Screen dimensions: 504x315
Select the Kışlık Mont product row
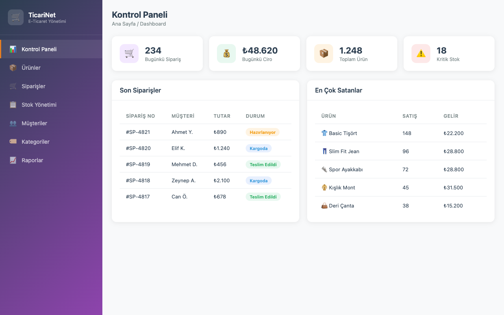401,187
